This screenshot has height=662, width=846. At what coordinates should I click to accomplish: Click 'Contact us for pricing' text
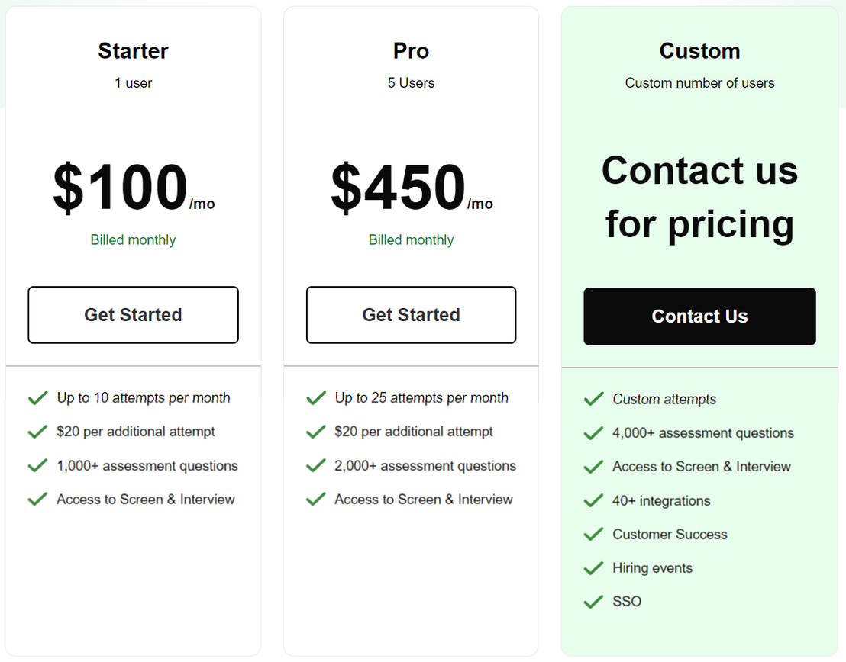click(699, 197)
